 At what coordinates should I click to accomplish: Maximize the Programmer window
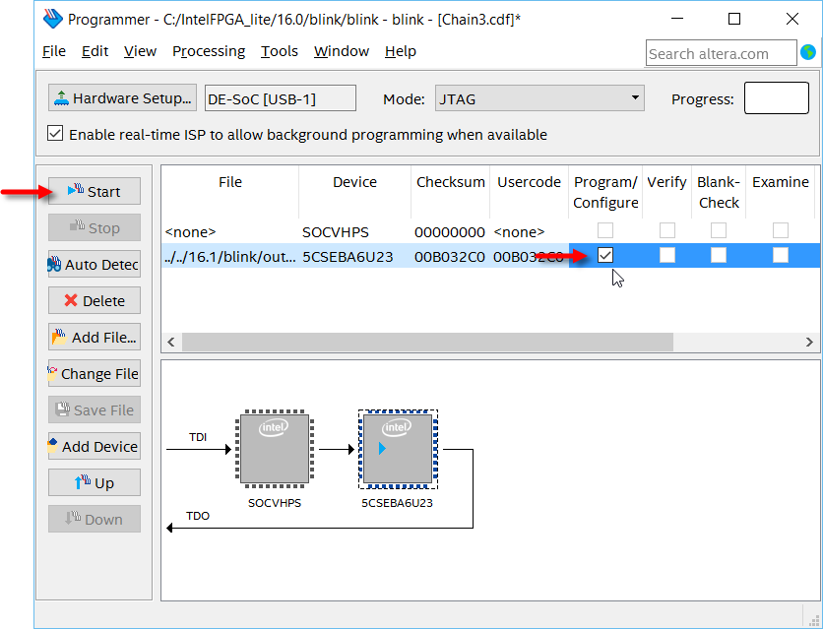point(734,19)
